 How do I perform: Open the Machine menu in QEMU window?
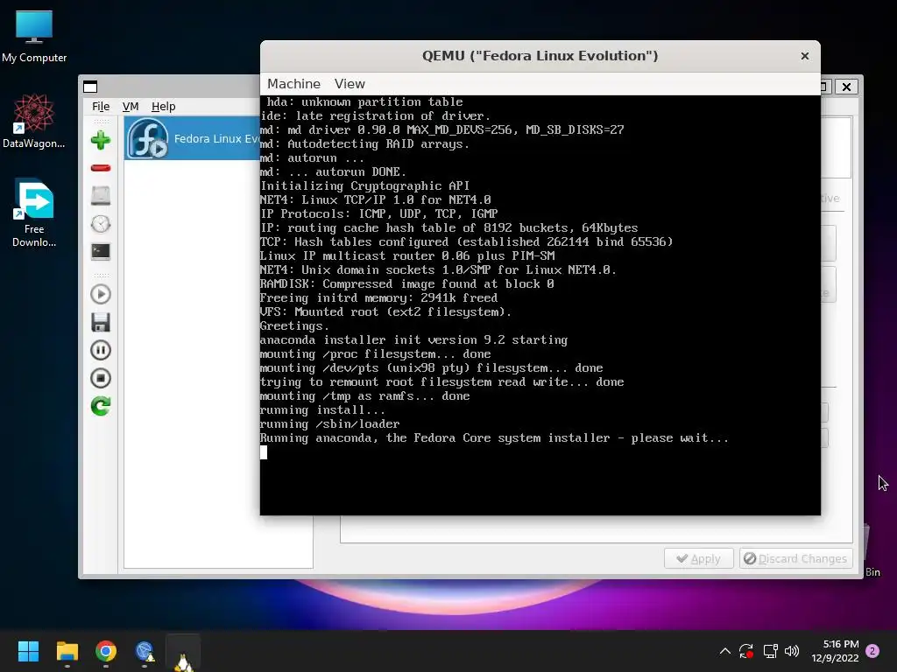coord(294,84)
